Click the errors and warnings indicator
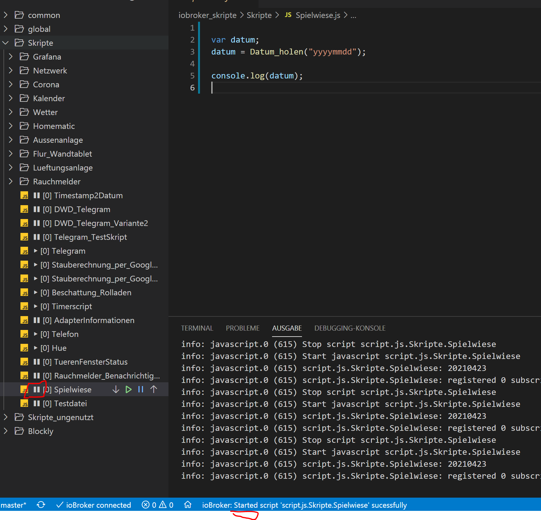This screenshot has width=541, height=520. click(157, 505)
